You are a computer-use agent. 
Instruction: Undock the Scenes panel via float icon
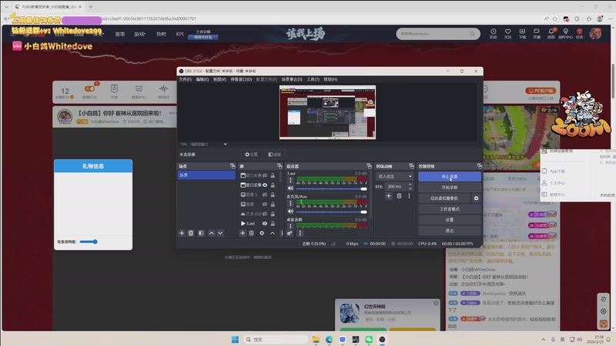(233, 166)
